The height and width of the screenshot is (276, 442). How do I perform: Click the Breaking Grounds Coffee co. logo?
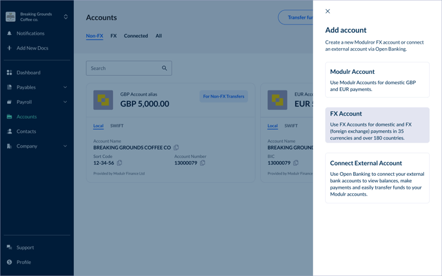click(x=11, y=17)
